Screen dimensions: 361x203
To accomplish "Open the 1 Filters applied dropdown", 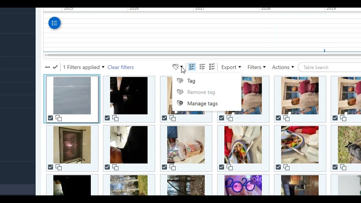I will pyautogui.click(x=83, y=67).
